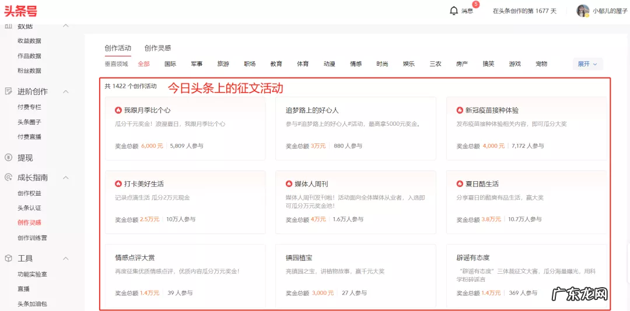Image resolution: width=630 pixels, height=311 pixels.
Task: Click the flame icon beside 媒体人周刊
Action: pyautogui.click(x=289, y=184)
